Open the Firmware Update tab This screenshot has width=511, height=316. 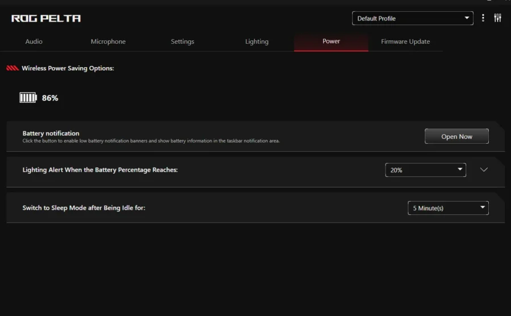pyautogui.click(x=405, y=41)
